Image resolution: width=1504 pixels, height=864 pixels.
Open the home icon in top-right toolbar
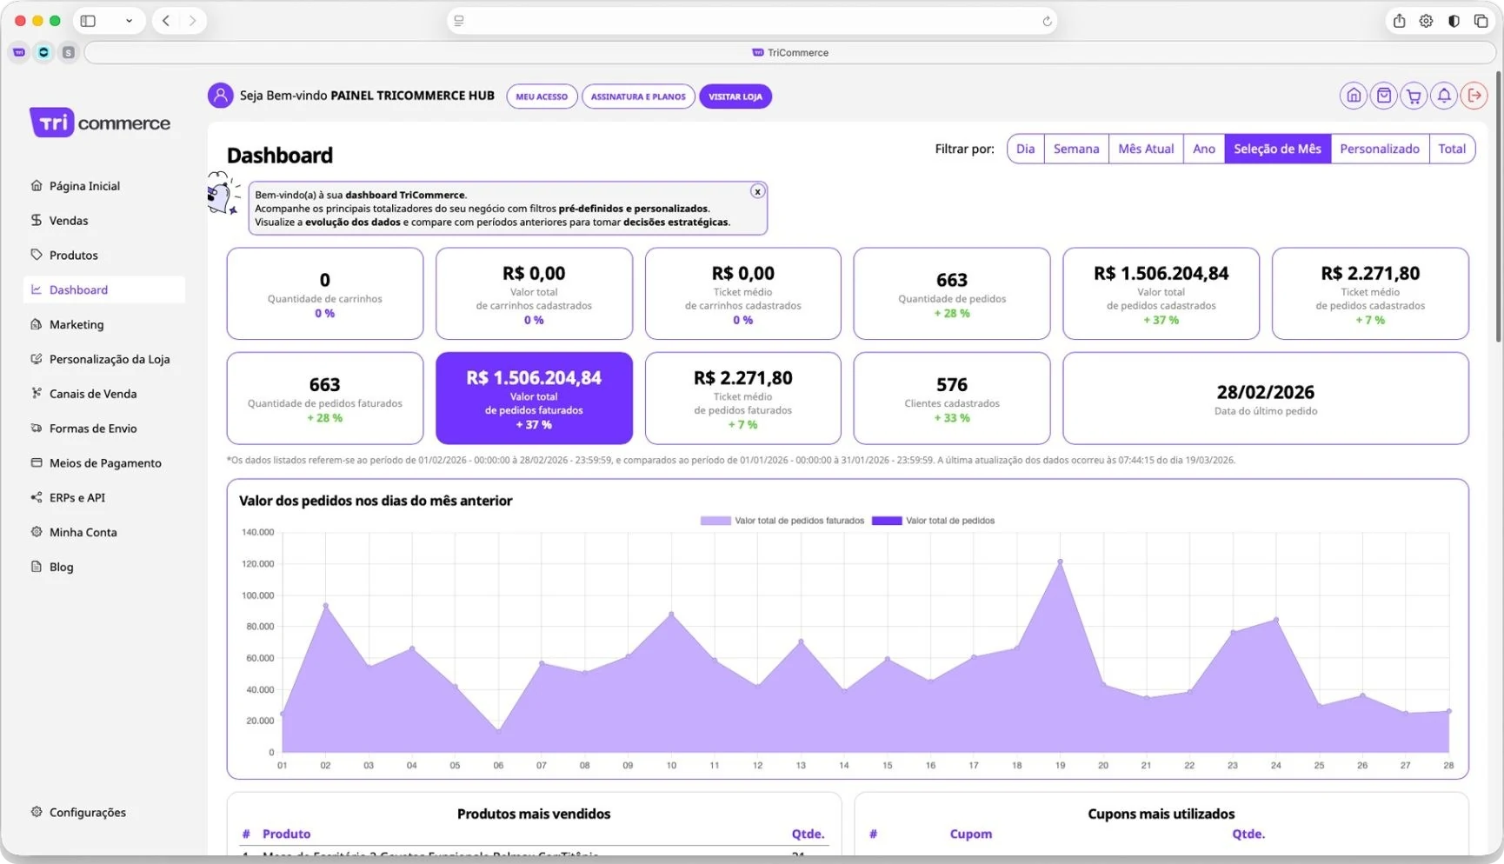pyautogui.click(x=1354, y=96)
